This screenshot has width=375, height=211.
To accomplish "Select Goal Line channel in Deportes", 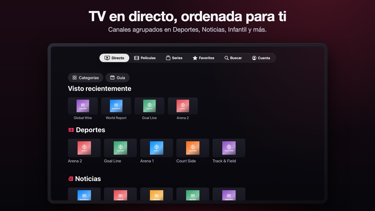I will [120, 148].
